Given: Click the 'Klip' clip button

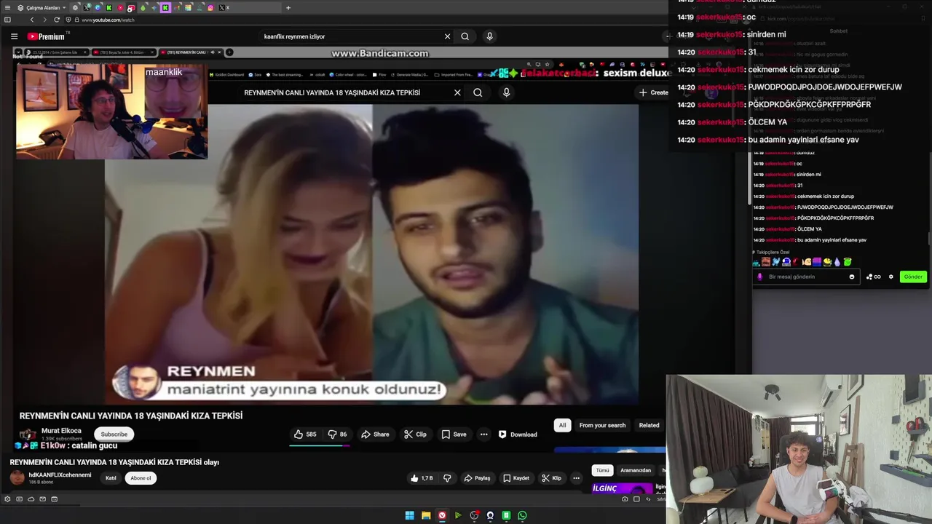Looking at the screenshot, I should click(x=552, y=478).
